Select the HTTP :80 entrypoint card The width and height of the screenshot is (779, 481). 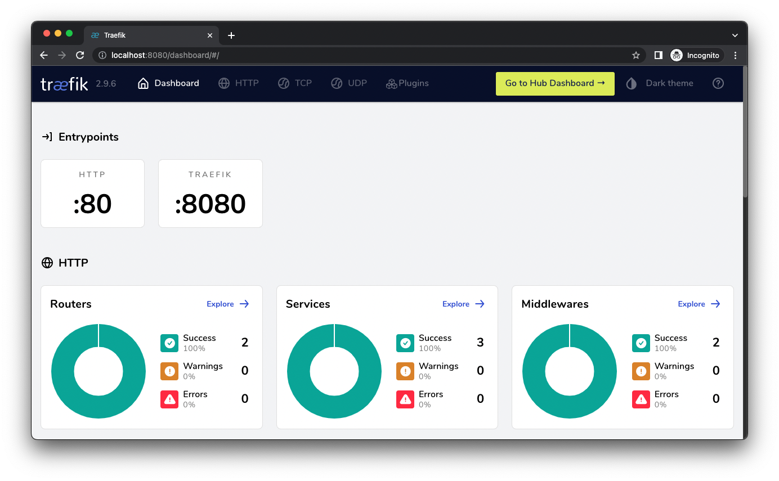tap(92, 194)
